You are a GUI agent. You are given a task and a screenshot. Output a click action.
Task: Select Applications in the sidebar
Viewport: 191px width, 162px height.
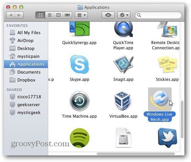26,64
